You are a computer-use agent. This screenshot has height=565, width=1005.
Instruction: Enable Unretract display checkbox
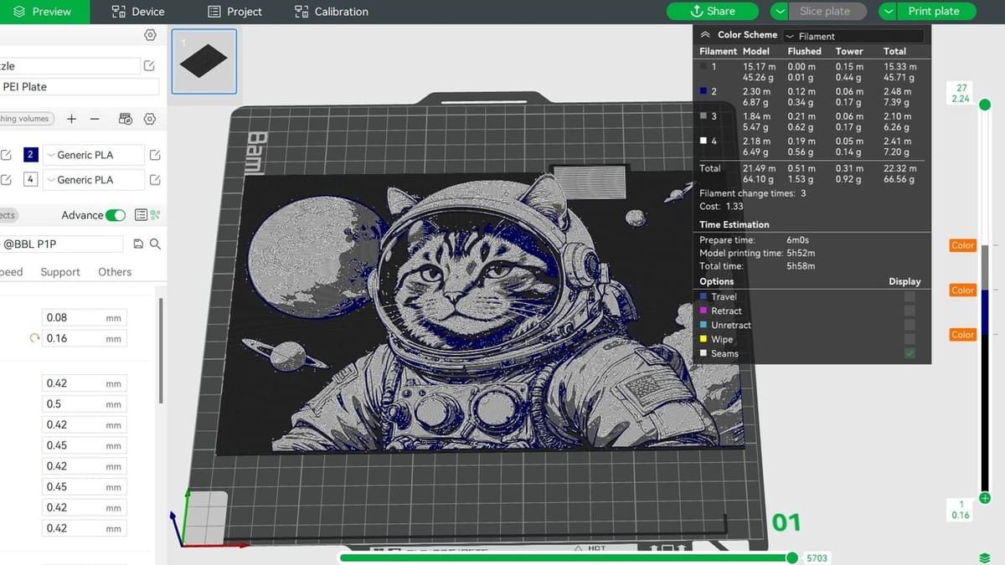click(x=910, y=325)
